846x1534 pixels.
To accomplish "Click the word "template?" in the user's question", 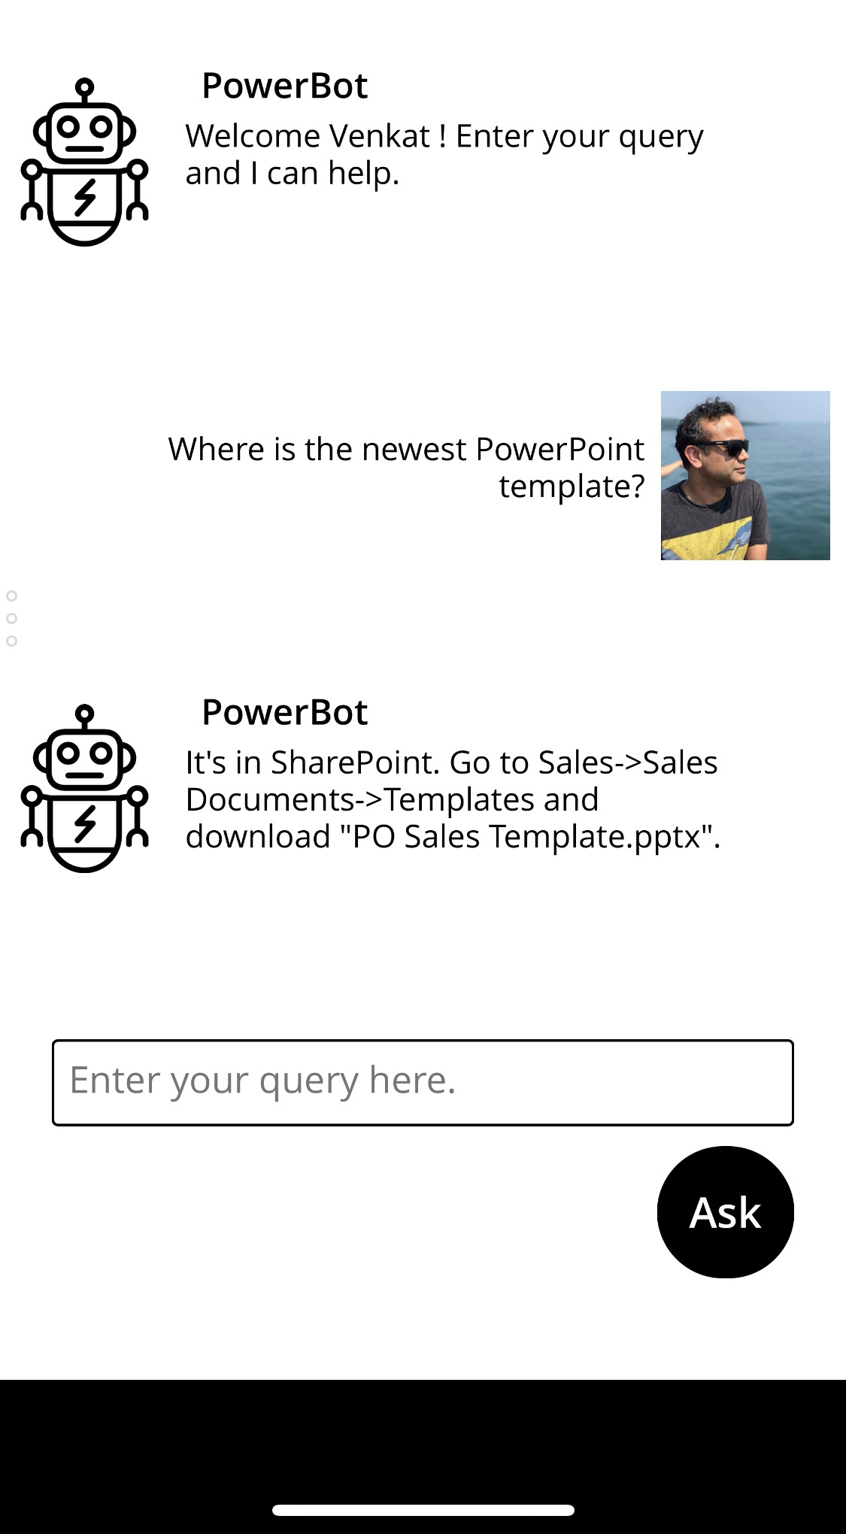I will click(572, 486).
